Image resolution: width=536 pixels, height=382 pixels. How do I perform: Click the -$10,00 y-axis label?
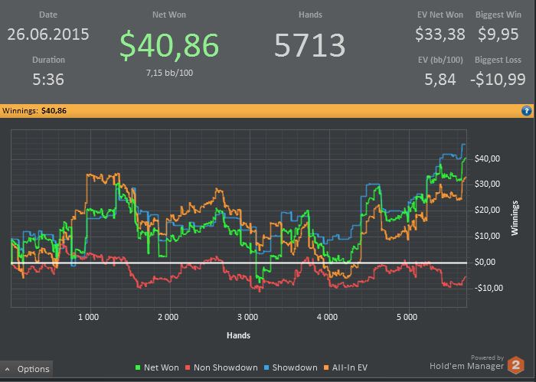coord(489,288)
